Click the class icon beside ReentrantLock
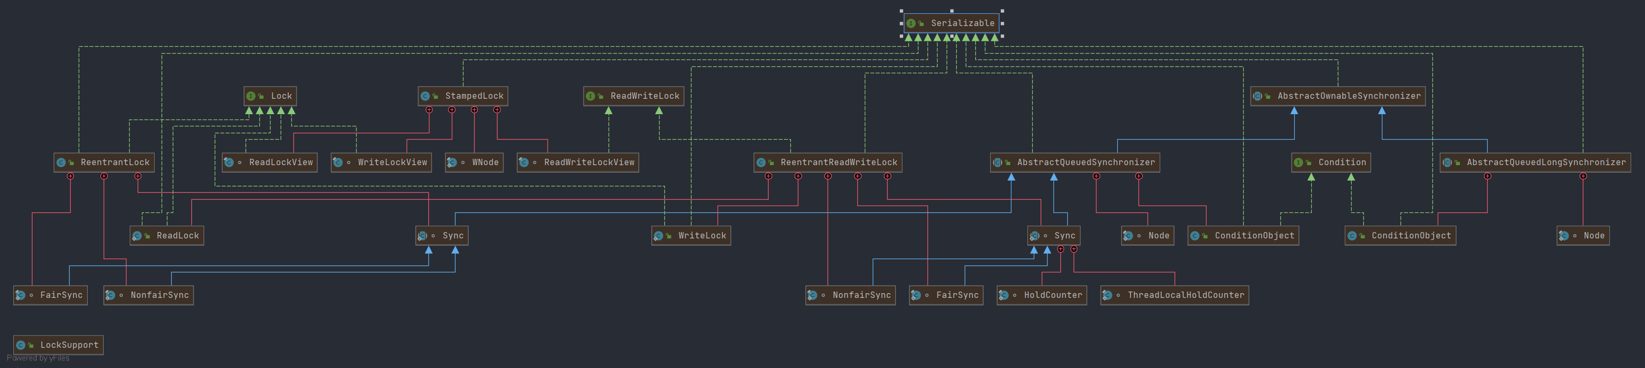1645x368 pixels. [x=61, y=162]
